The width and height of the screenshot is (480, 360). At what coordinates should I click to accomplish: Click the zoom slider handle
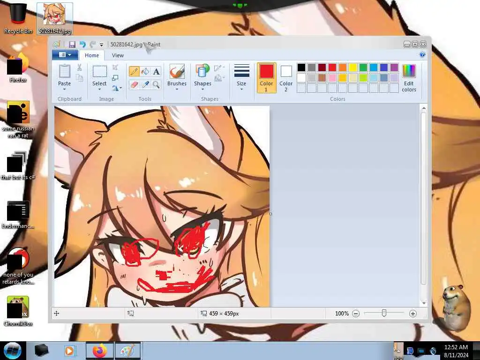(384, 313)
